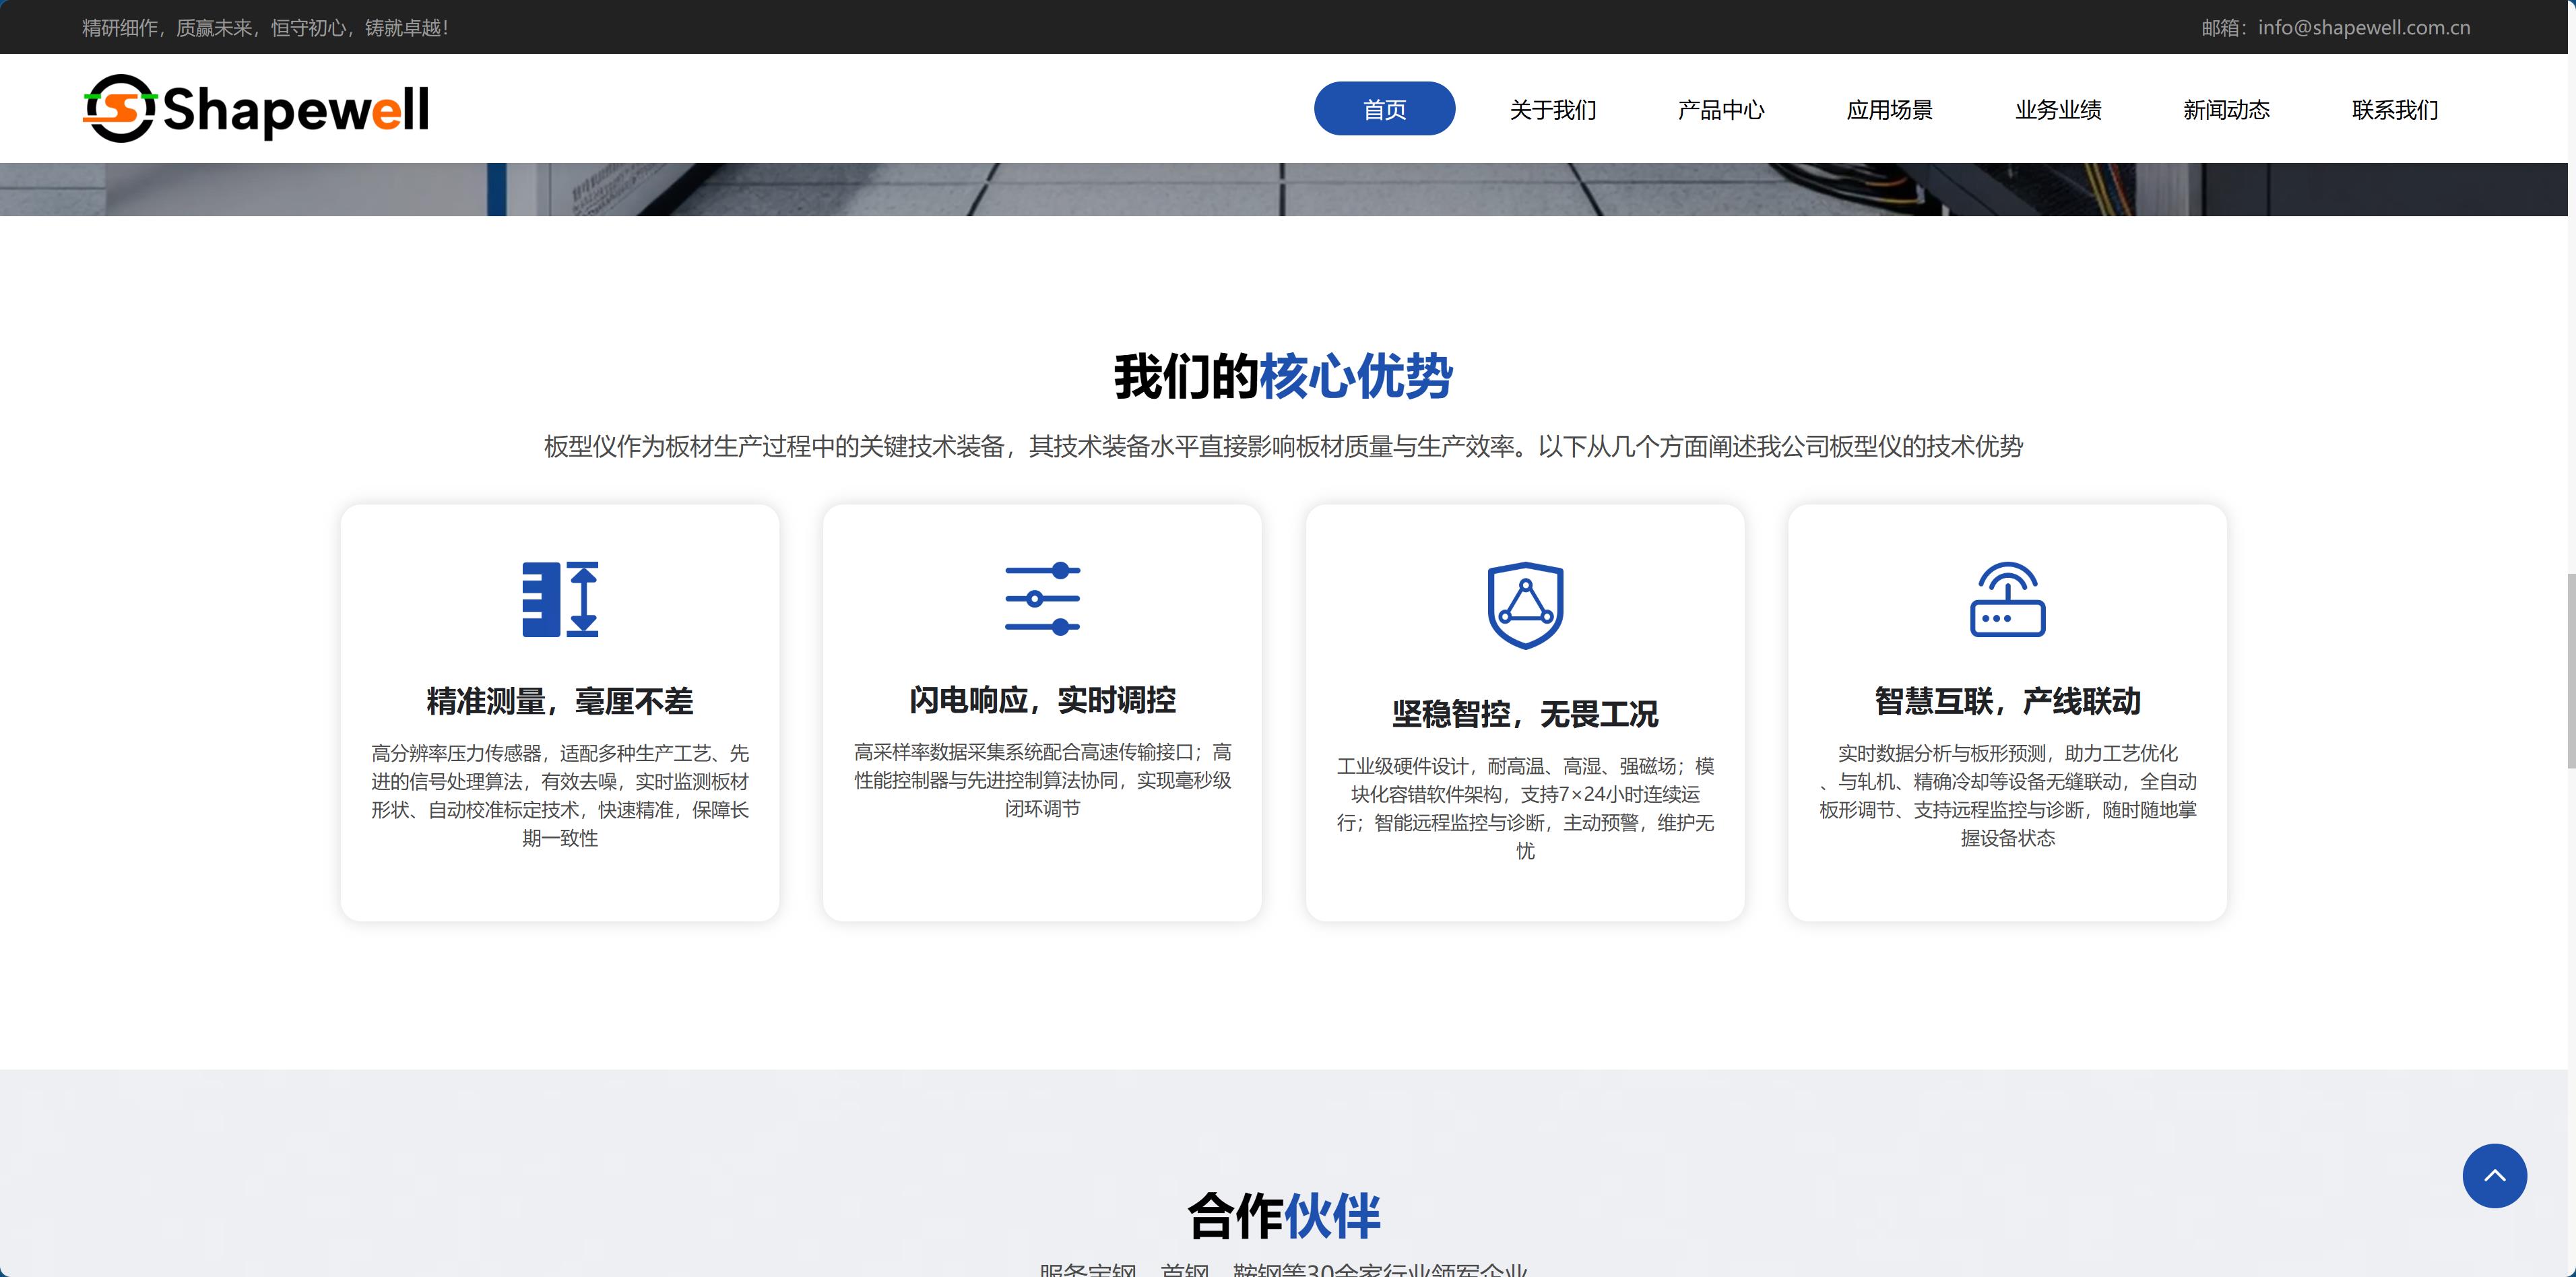
Task: Open 业务业绩 navigation link
Action: (2058, 109)
